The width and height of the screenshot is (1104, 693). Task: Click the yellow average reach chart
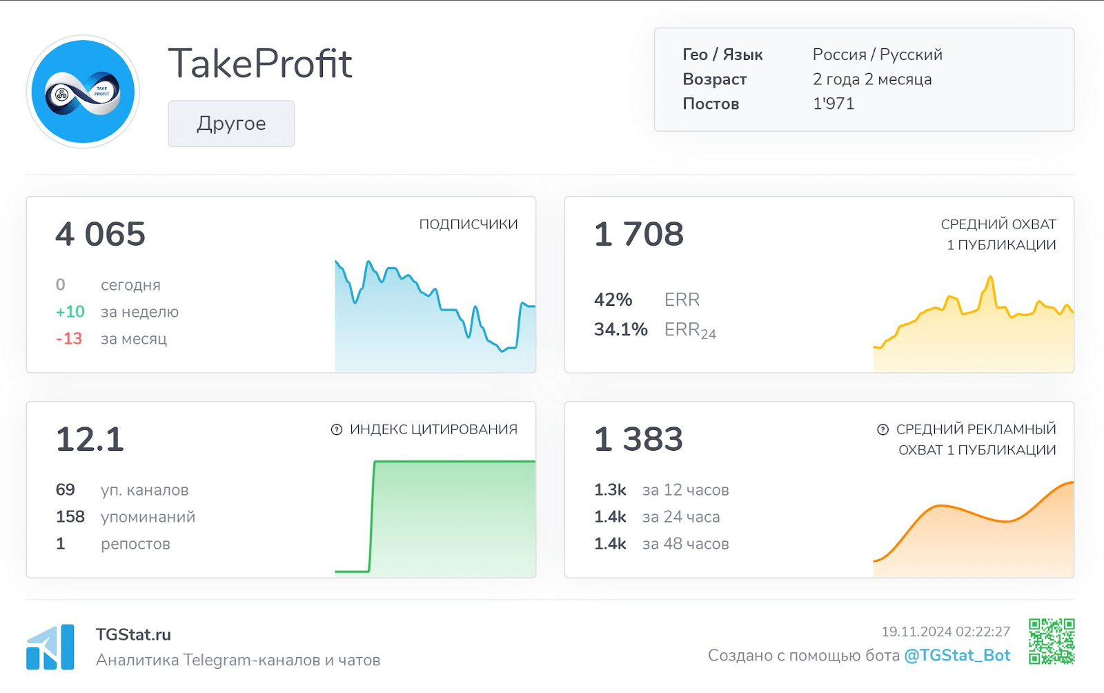(x=974, y=324)
